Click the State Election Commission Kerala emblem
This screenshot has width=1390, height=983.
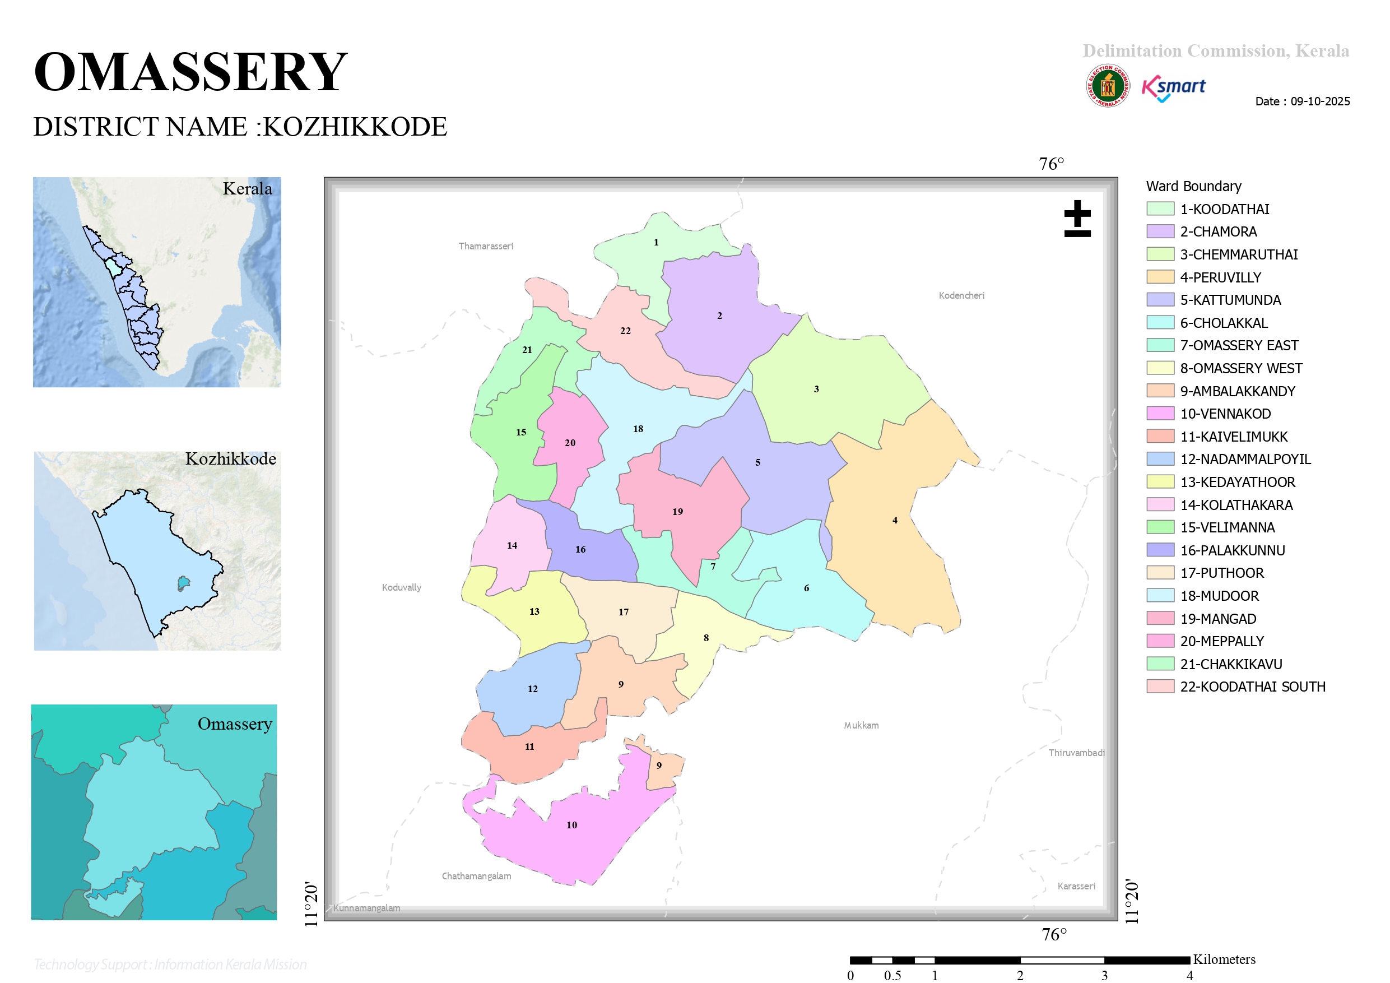pos(1107,86)
